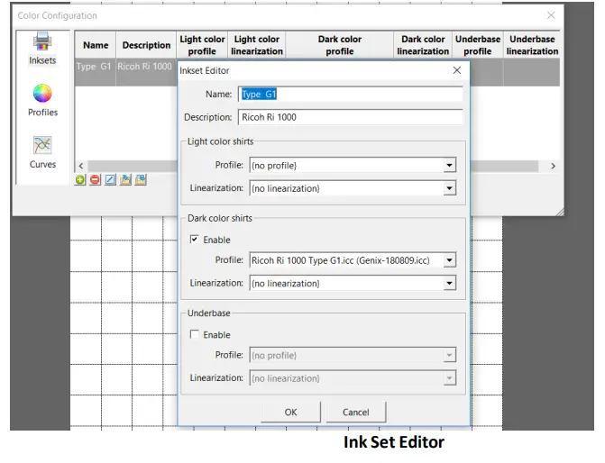Close the Color Configuration window

(x=551, y=15)
